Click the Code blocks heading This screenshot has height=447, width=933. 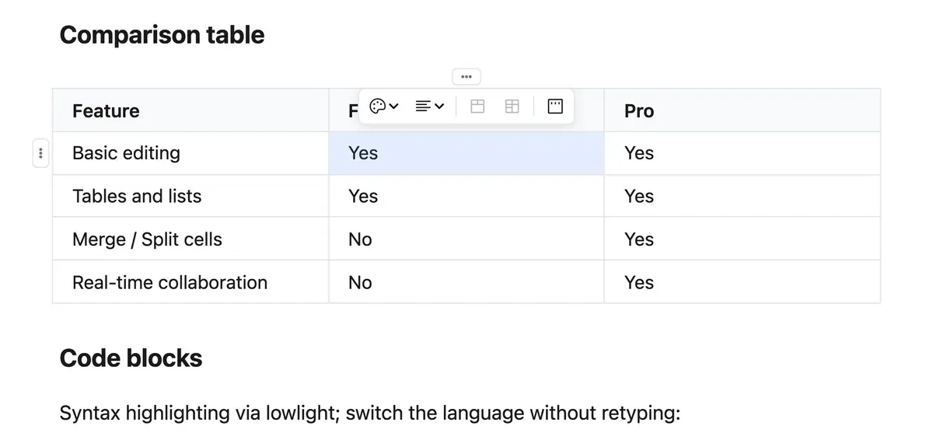(131, 358)
